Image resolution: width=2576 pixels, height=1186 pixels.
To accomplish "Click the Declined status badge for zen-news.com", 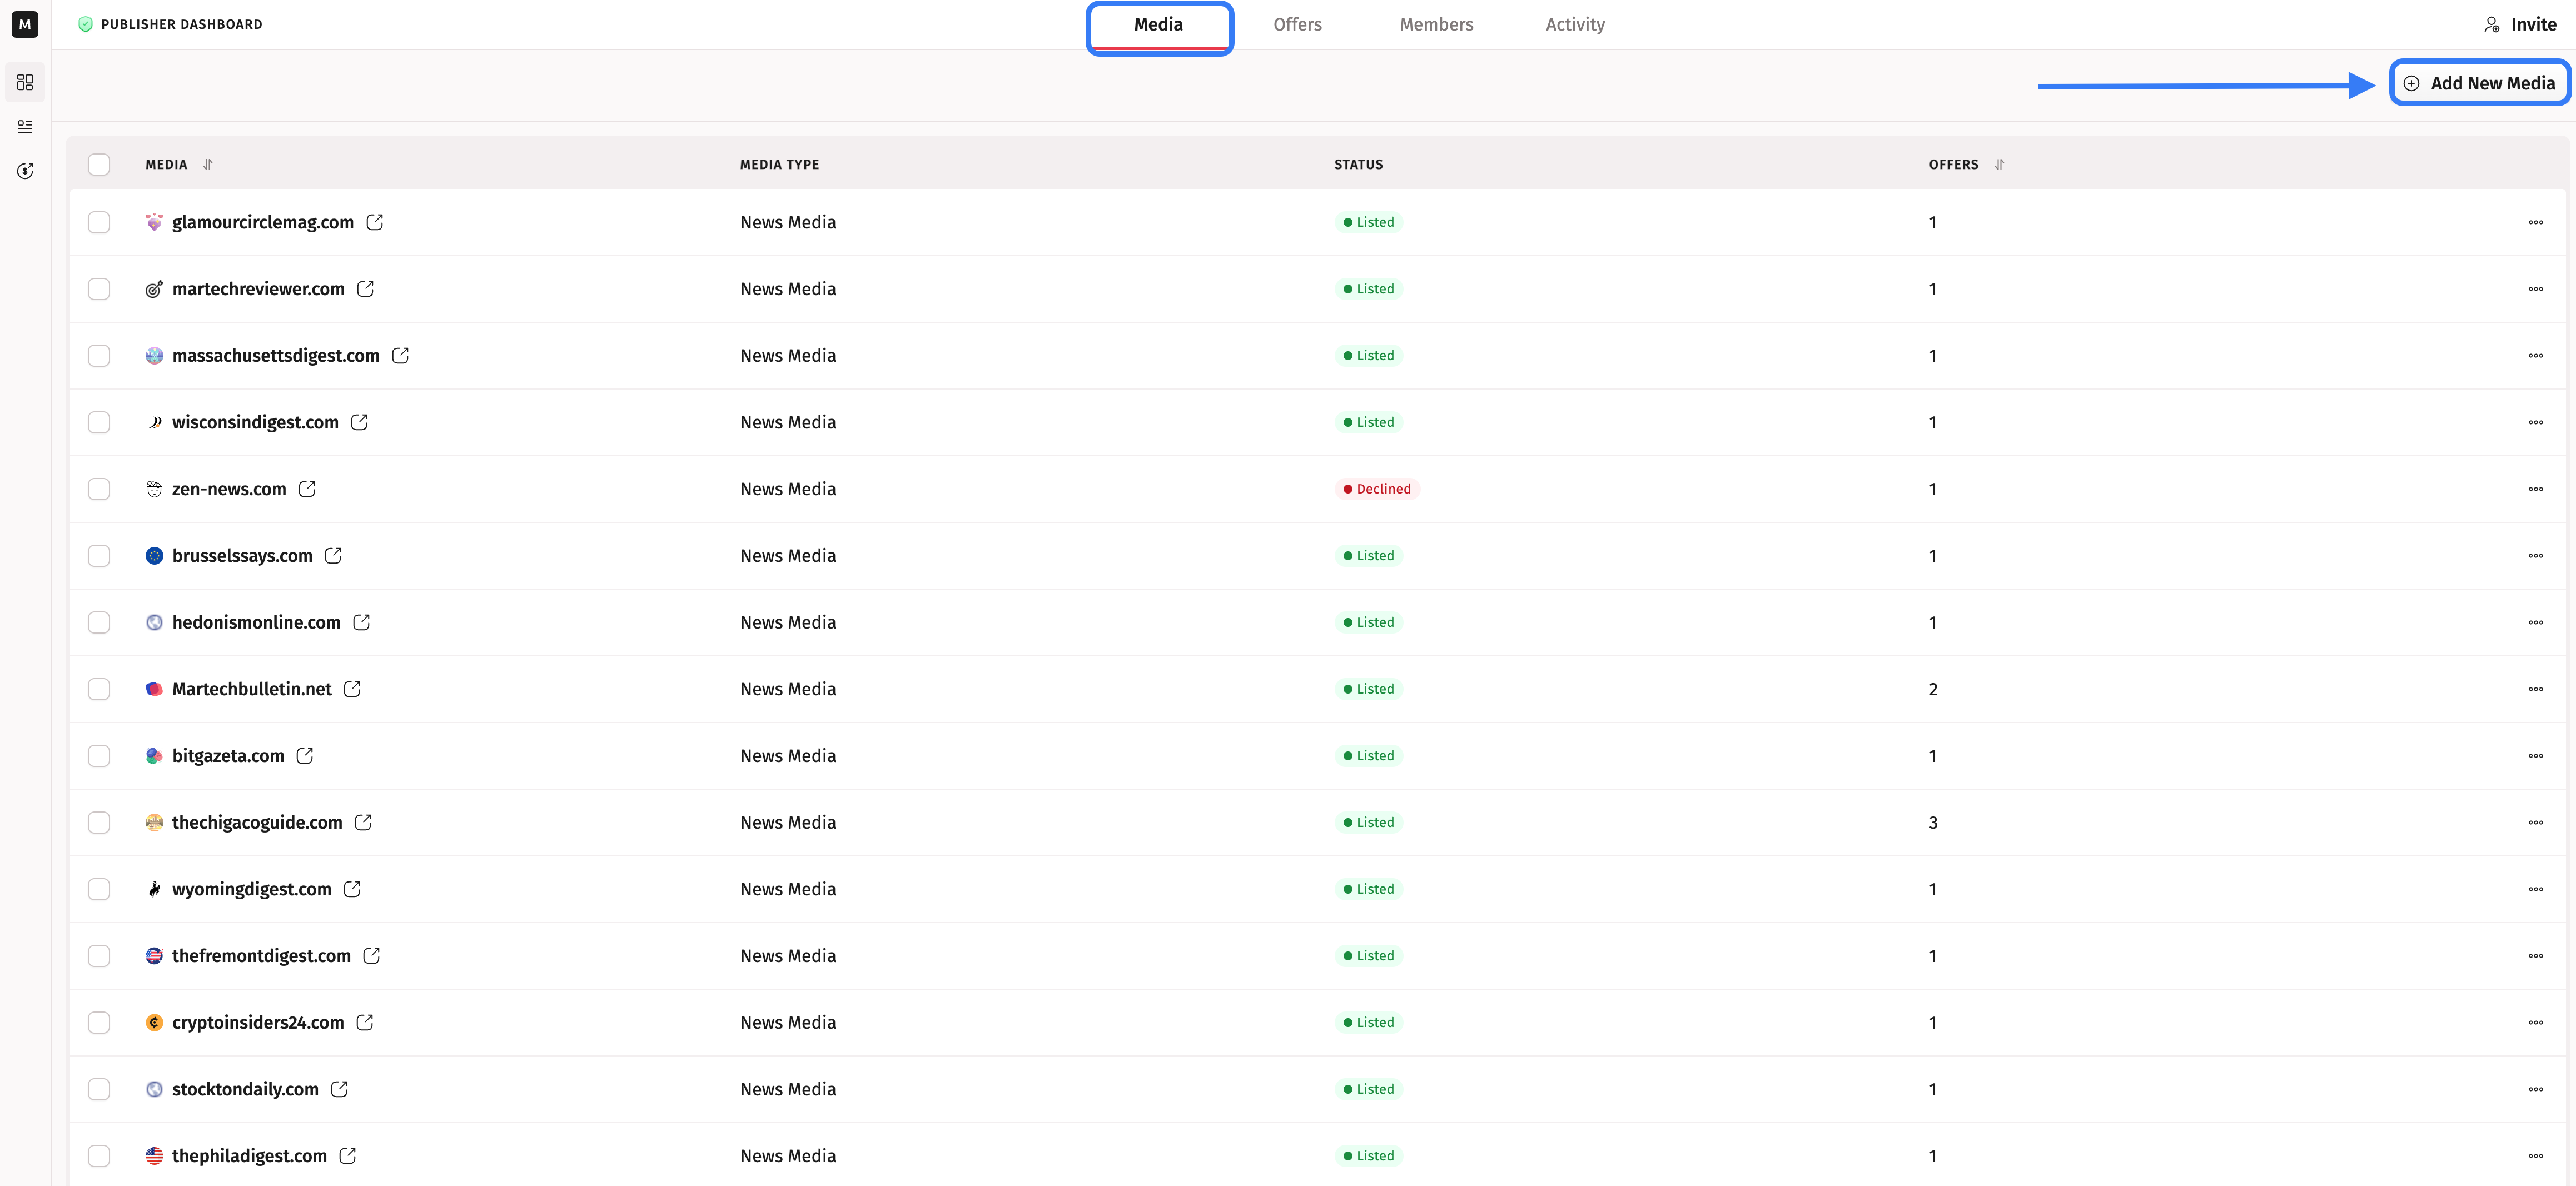I will click(1376, 489).
